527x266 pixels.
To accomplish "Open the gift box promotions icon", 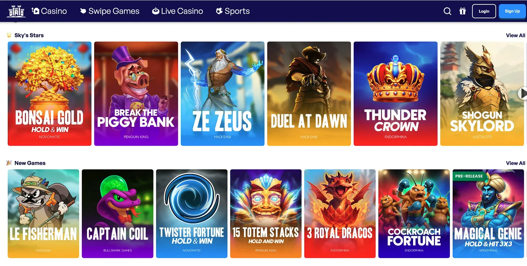I will pyautogui.click(x=462, y=11).
